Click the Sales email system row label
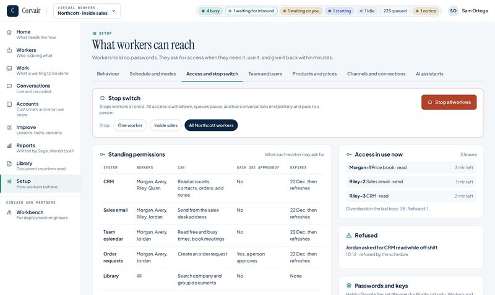Image resolution: width=495 pixels, height=295 pixels. pyautogui.click(x=115, y=210)
